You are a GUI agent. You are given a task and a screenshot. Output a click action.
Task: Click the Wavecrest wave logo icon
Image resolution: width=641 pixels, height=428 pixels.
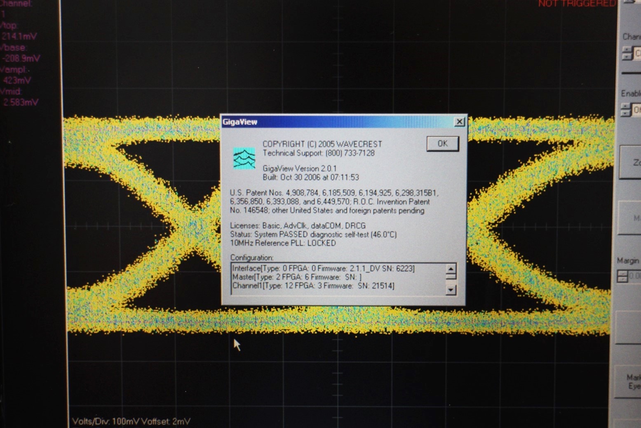[244, 158]
